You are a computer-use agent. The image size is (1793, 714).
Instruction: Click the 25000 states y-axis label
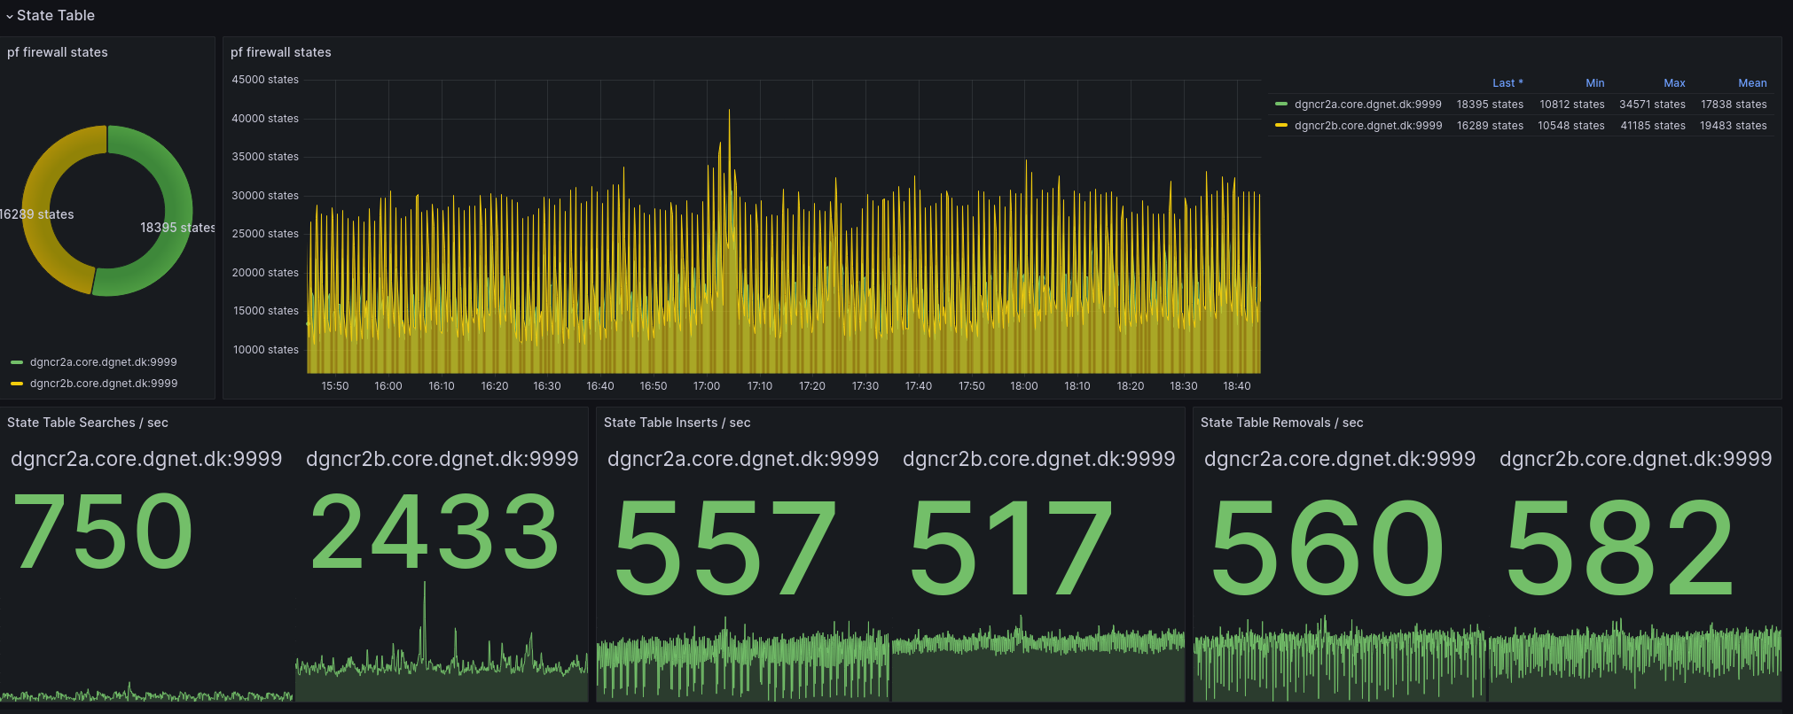(x=265, y=234)
